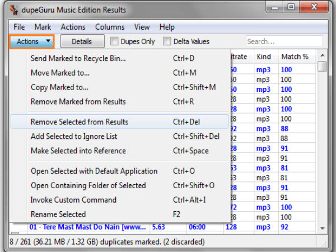The image size is (336, 252).
Task: Choose Add Selected to Ignore List
Action: click(x=120, y=136)
